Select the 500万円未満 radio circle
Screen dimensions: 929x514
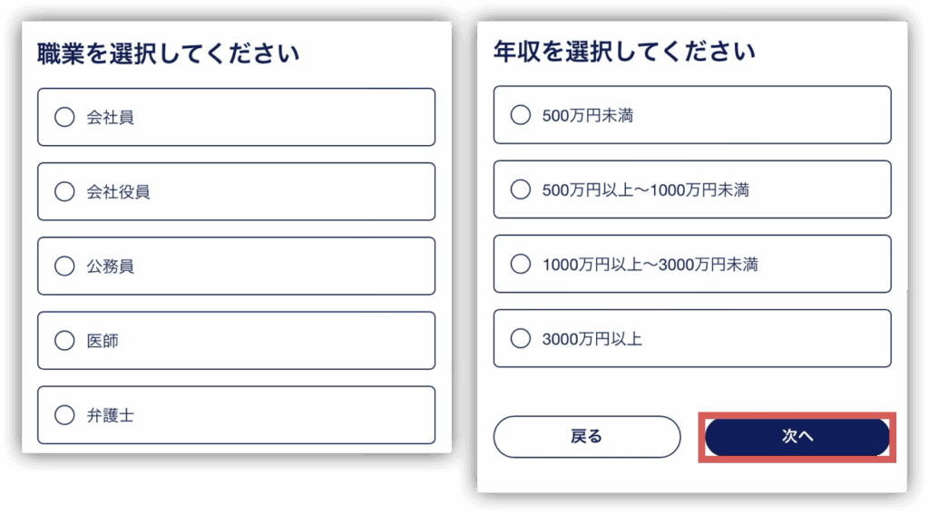pos(521,115)
